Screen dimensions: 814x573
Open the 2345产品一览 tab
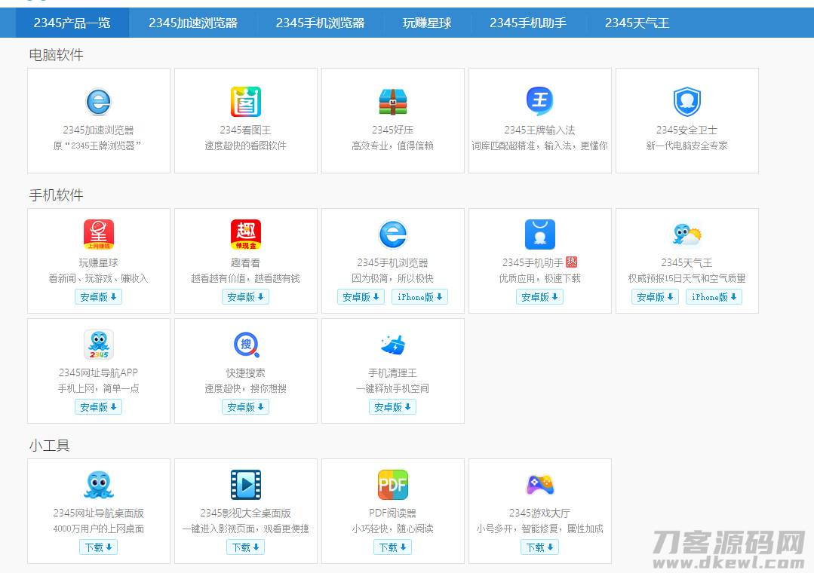[x=72, y=23]
